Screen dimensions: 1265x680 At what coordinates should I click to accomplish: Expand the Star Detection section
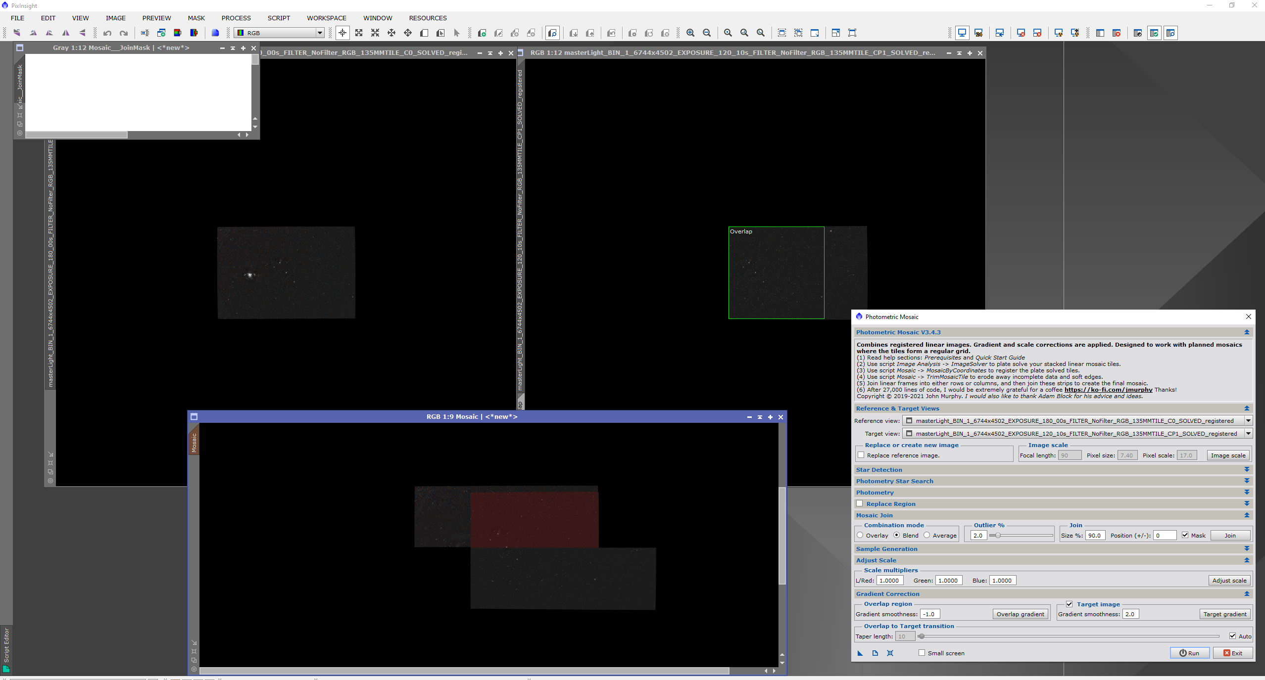point(1247,470)
